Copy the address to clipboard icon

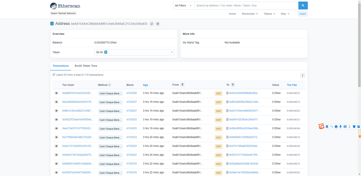click(x=152, y=24)
